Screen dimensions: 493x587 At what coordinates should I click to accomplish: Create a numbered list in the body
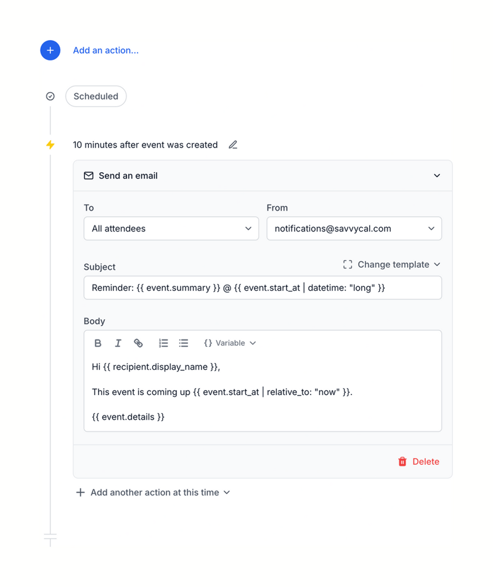click(x=163, y=343)
